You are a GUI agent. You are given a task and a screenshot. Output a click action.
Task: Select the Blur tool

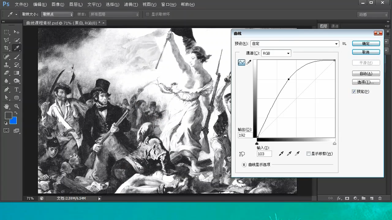pyautogui.click(x=6, y=81)
